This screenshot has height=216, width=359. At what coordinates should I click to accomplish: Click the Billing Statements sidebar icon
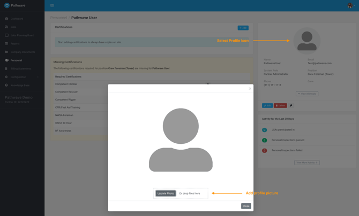click(x=6, y=68)
